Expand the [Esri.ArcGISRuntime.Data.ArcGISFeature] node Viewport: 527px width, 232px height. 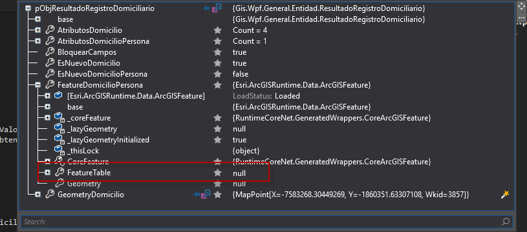tap(48, 96)
